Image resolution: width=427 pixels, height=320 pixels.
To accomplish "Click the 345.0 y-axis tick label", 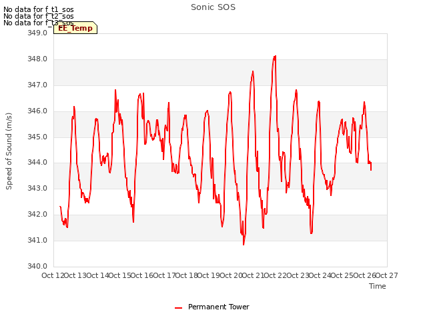I will [x=37, y=137].
